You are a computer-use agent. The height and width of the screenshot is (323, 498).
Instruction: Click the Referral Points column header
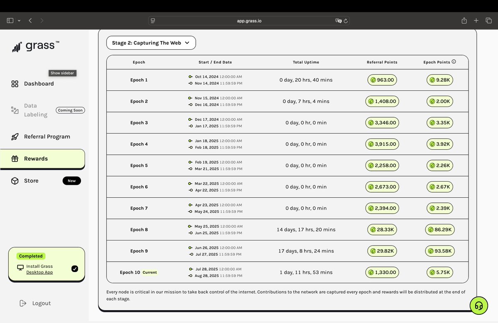(382, 62)
